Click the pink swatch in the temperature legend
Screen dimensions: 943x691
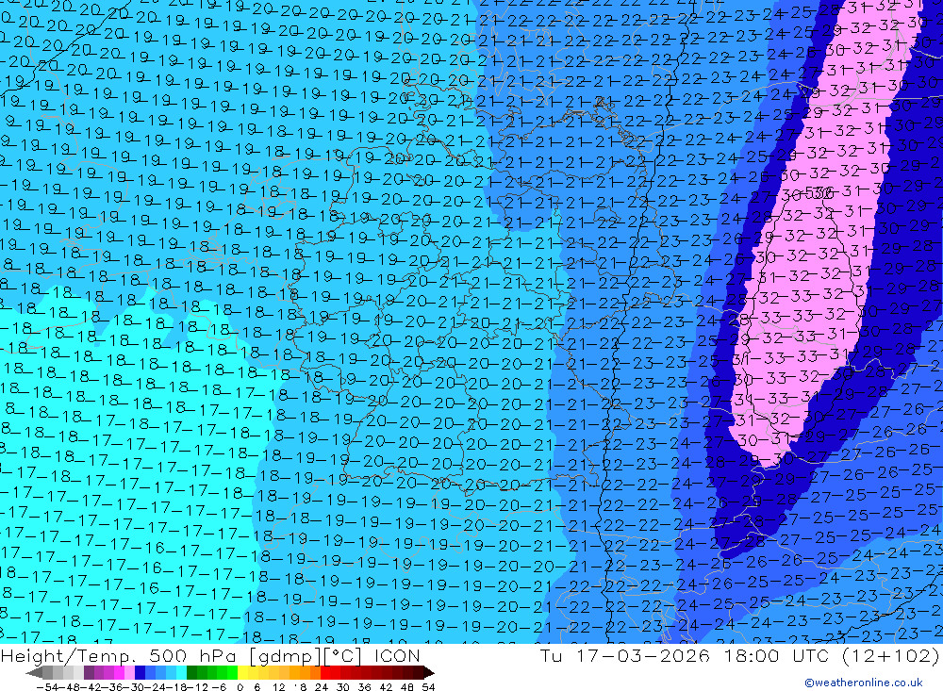pyautogui.click(x=129, y=672)
